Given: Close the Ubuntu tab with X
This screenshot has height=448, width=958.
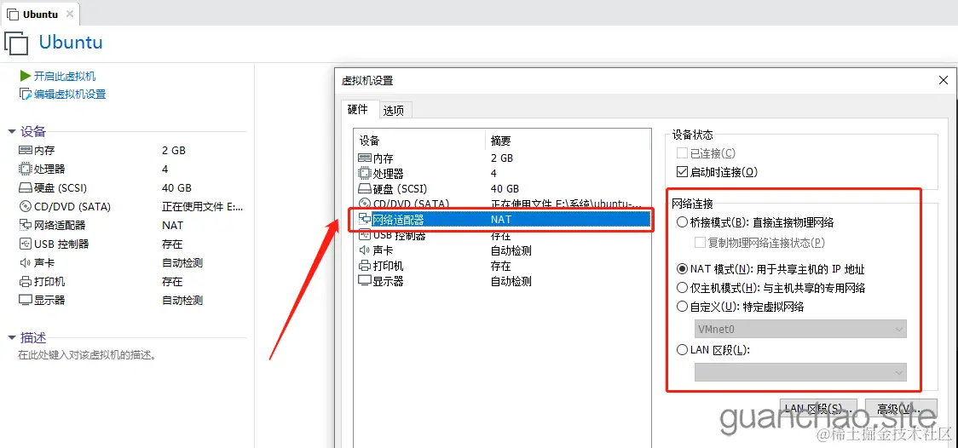Looking at the screenshot, I should click(70, 14).
